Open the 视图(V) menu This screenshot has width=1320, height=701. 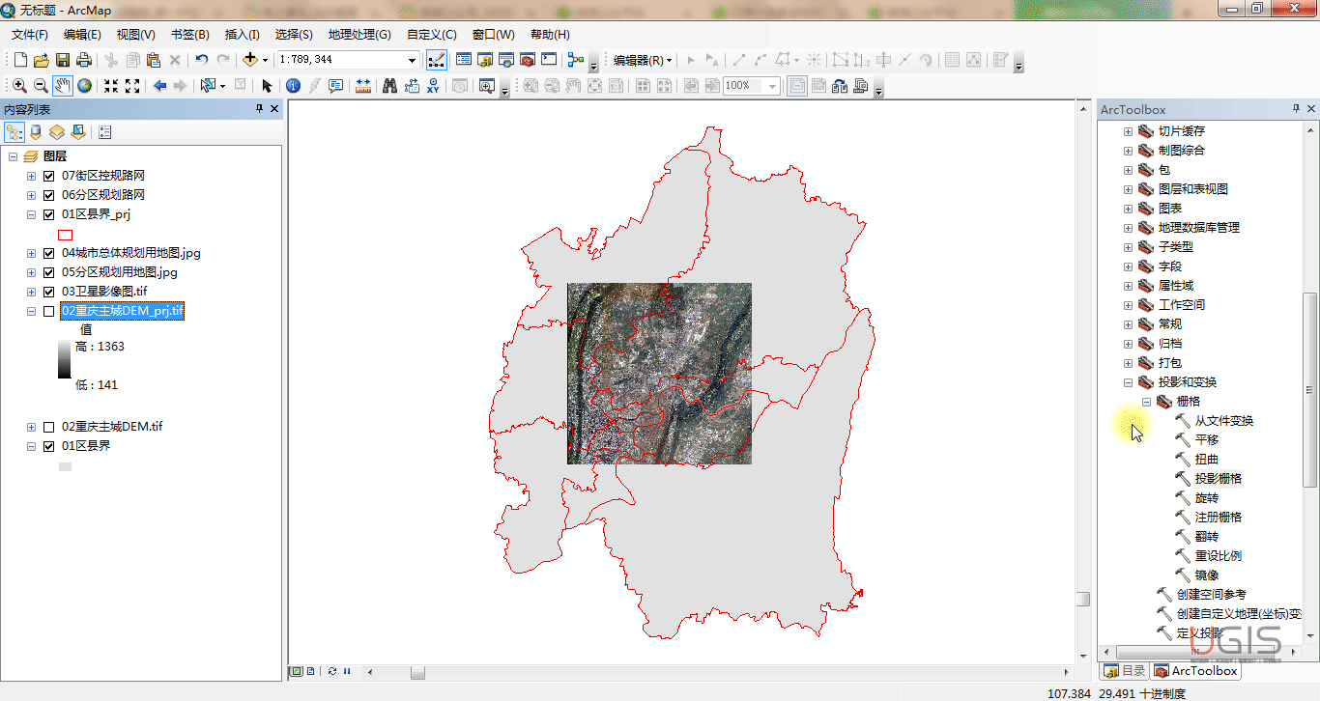(136, 35)
